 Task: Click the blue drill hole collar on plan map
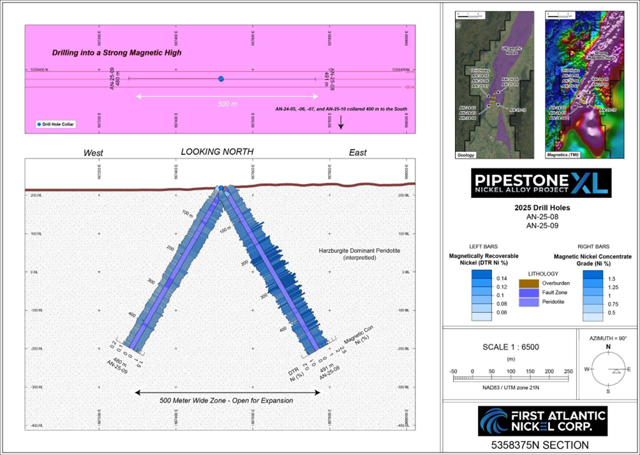click(x=221, y=78)
